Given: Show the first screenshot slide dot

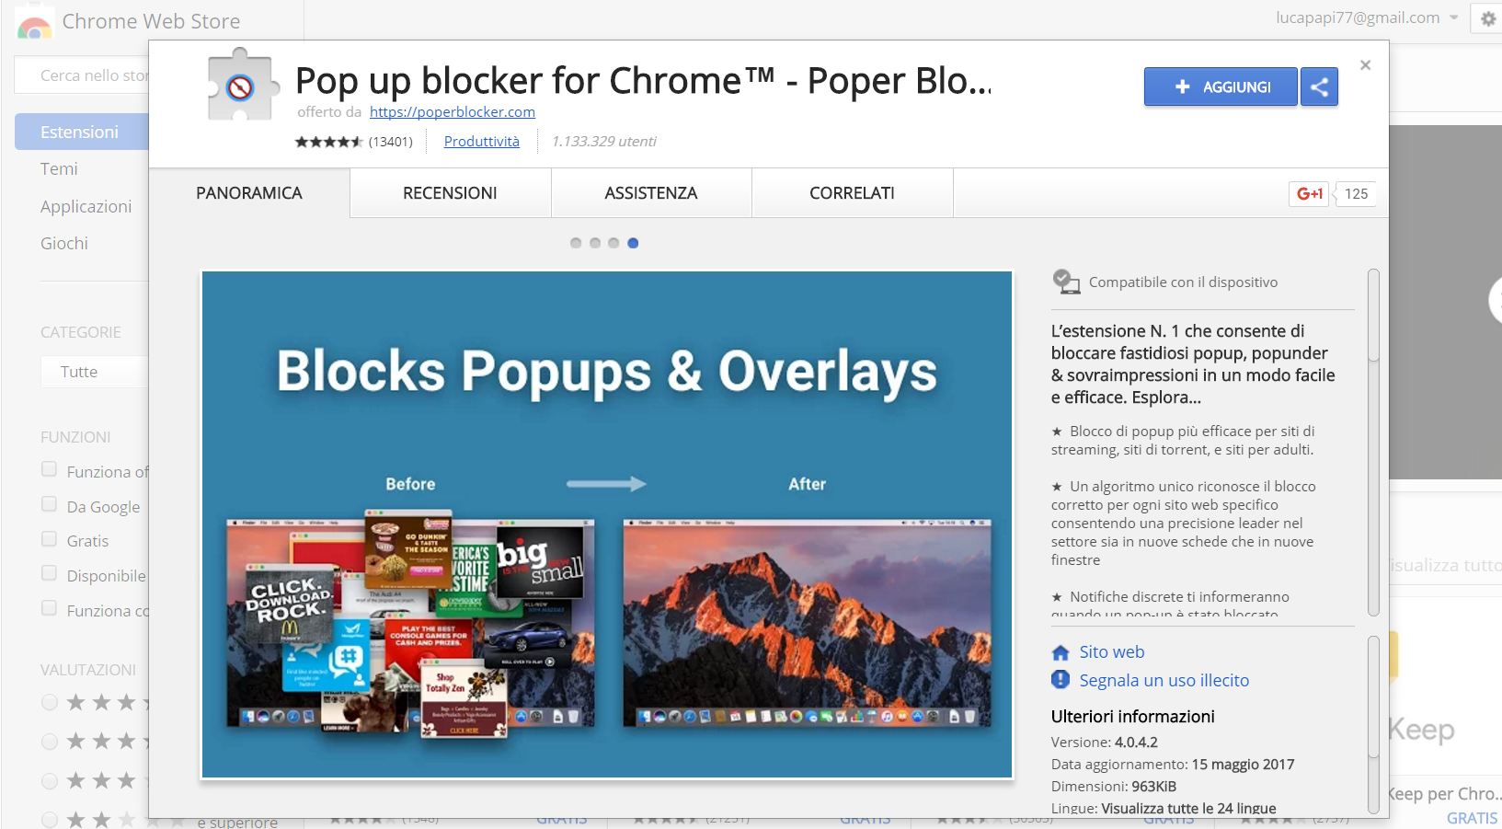Looking at the screenshot, I should click(x=576, y=243).
